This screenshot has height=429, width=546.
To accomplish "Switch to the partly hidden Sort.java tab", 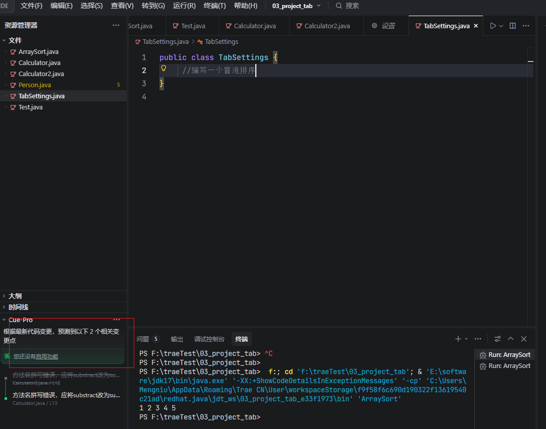I will pos(146,26).
